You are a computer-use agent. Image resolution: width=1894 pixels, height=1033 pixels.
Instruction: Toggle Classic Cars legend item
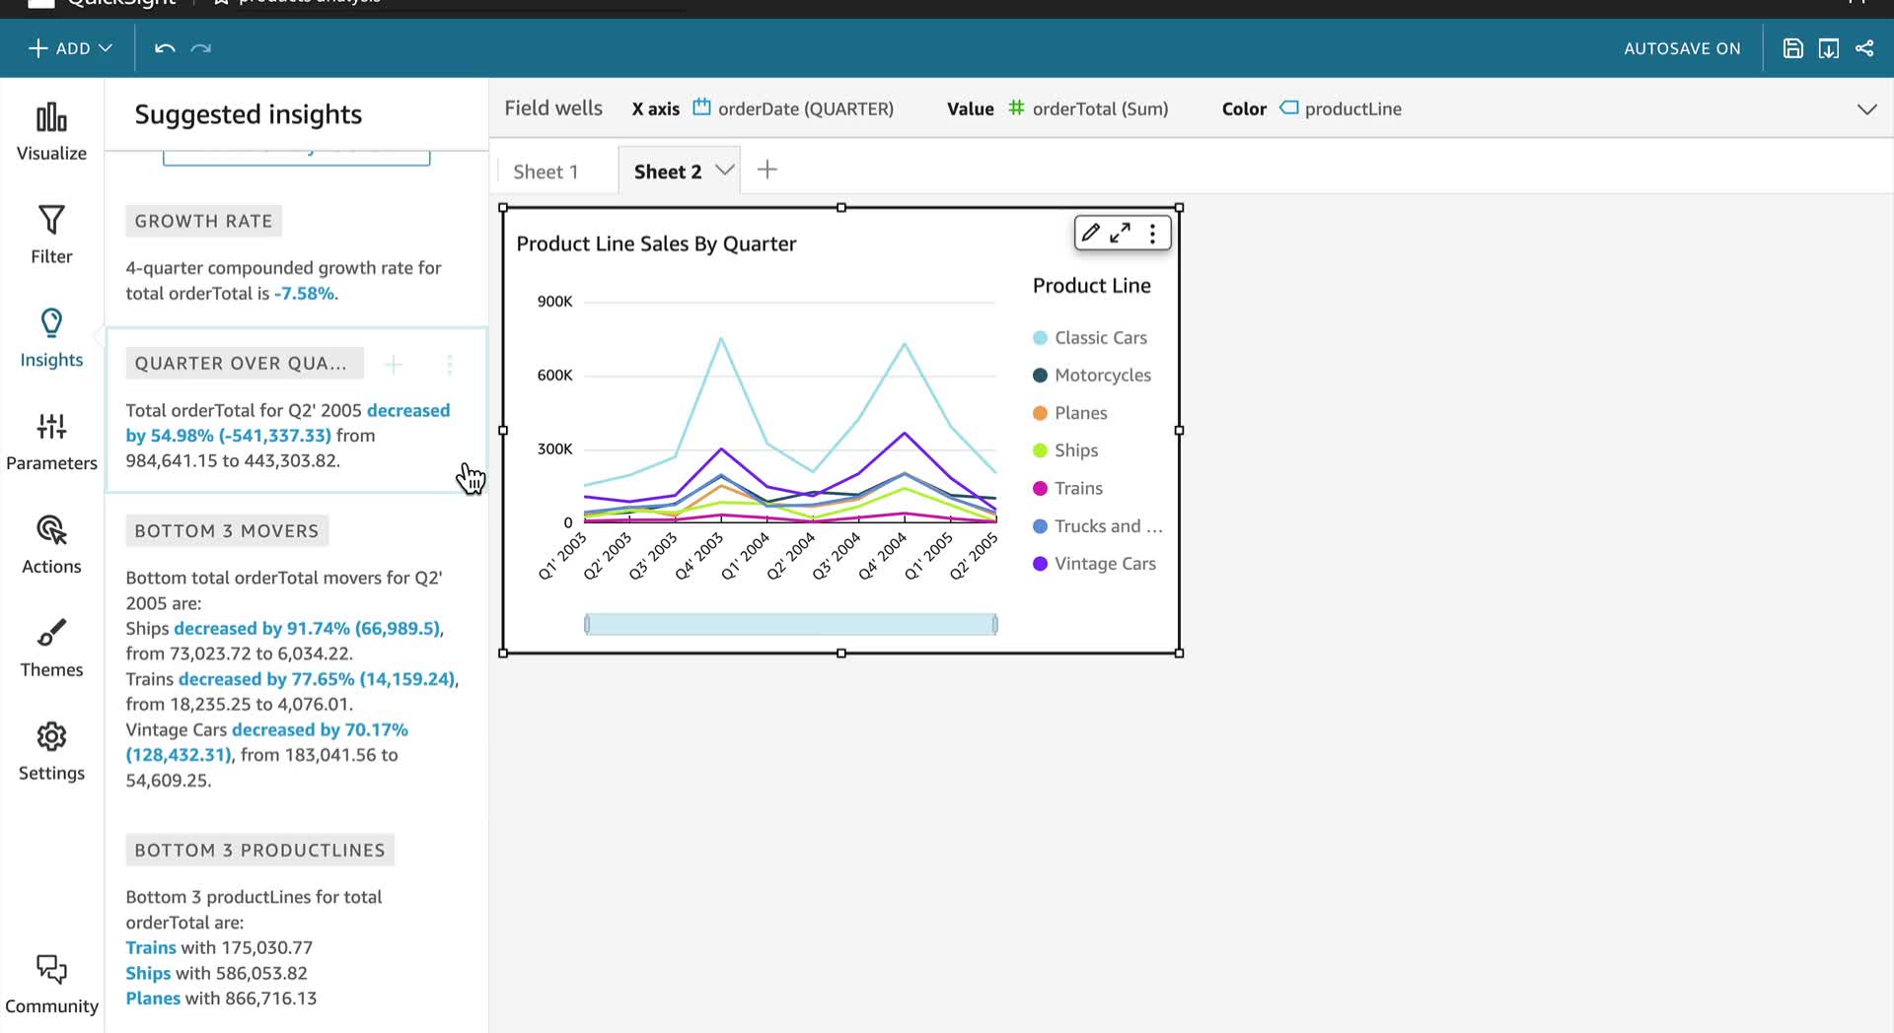1090,338
